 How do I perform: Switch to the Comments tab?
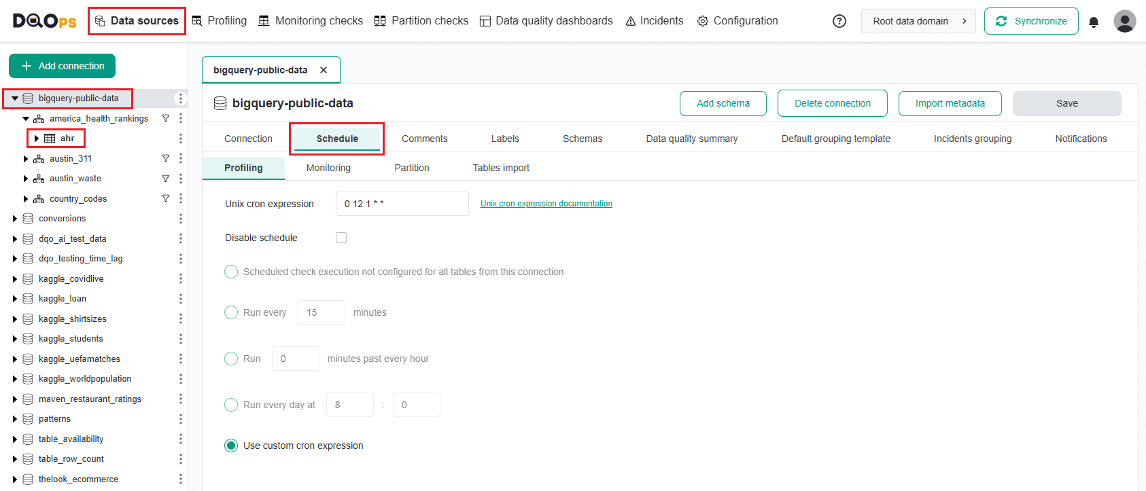pos(425,139)
